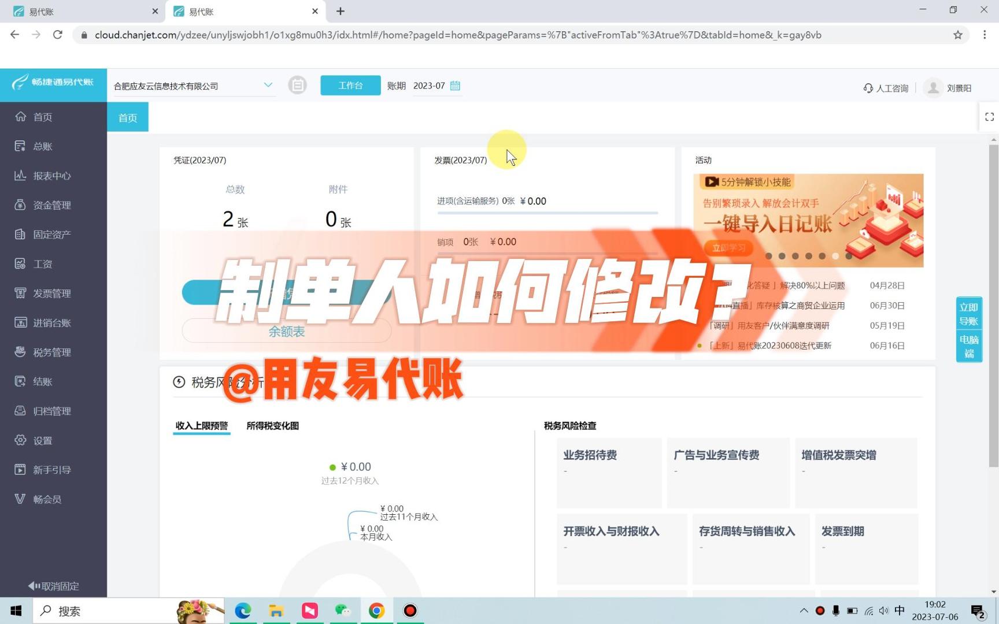
Task: Select the 首页 page tab
Action: (127, 117)
